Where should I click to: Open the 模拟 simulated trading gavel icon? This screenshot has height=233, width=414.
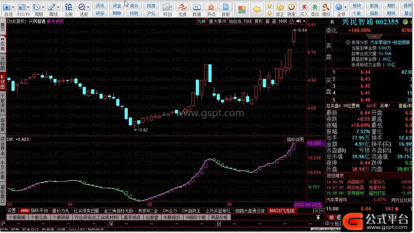pos(326,7)
